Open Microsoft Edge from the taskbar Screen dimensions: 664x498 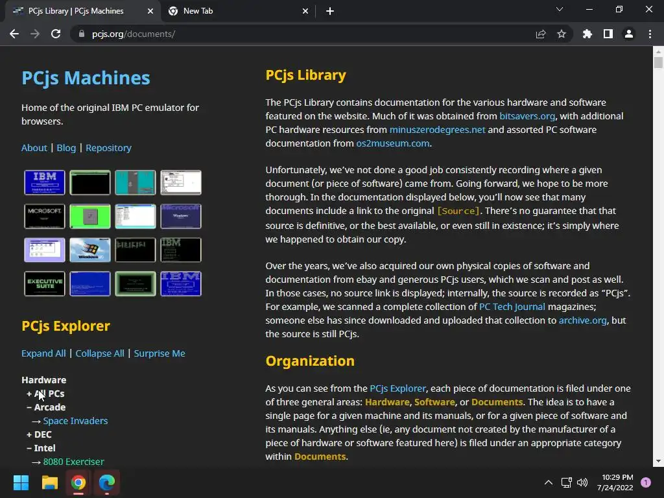click(x=107, y=482)
